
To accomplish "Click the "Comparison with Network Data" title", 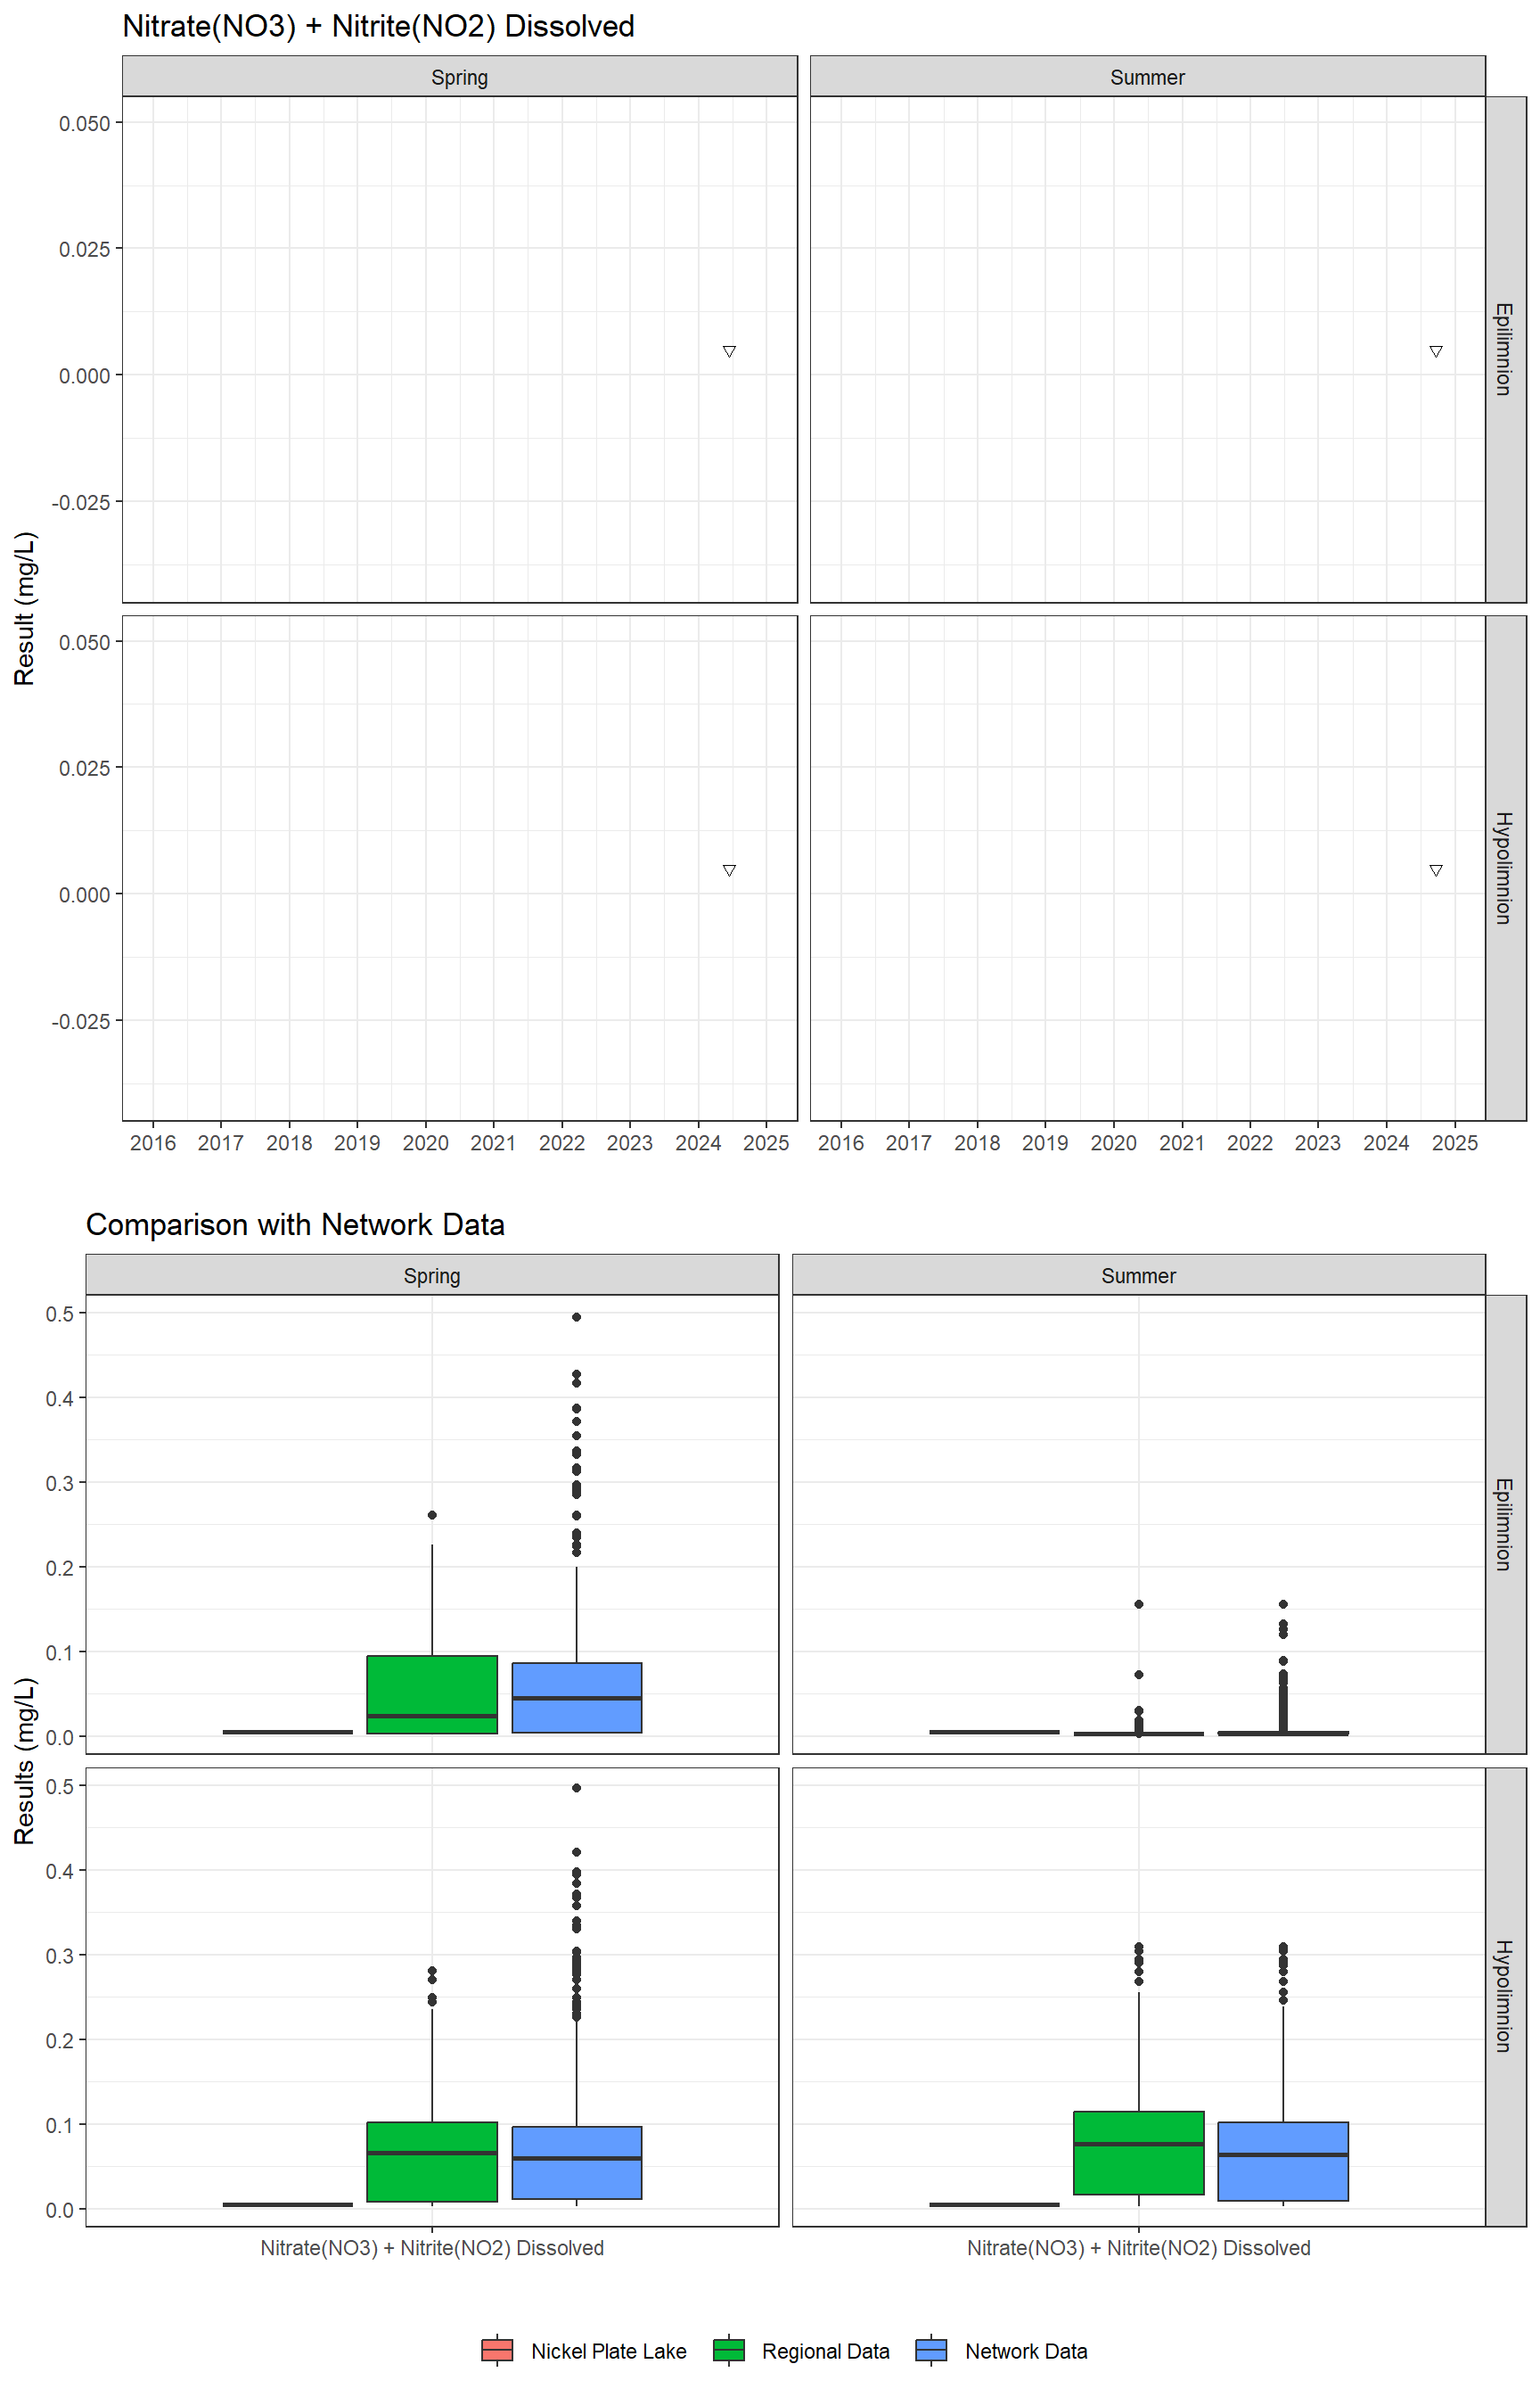I will [x=295, y=1224].
